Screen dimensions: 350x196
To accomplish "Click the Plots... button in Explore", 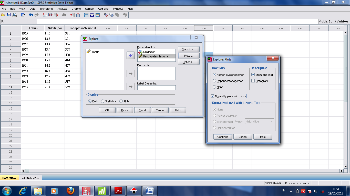I will click(189, 56).
